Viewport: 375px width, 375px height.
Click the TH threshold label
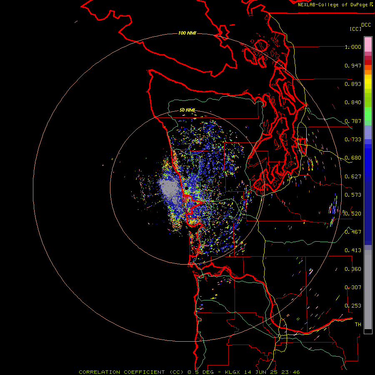tap(358, 325)
